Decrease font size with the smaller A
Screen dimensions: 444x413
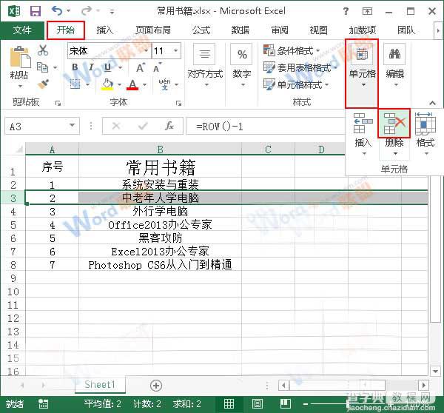coord(157,68)
